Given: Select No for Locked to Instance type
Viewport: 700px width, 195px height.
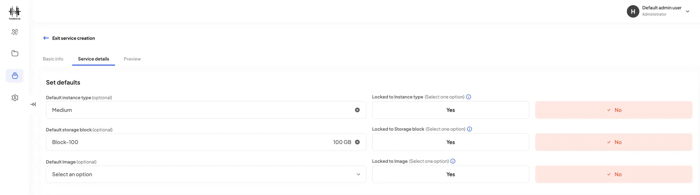Looking at the screenshot, I should click(x=614, y=110).
